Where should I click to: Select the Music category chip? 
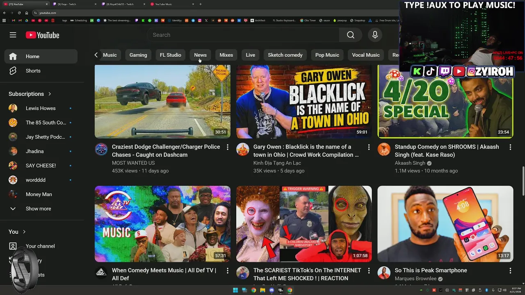pos(110,55)
